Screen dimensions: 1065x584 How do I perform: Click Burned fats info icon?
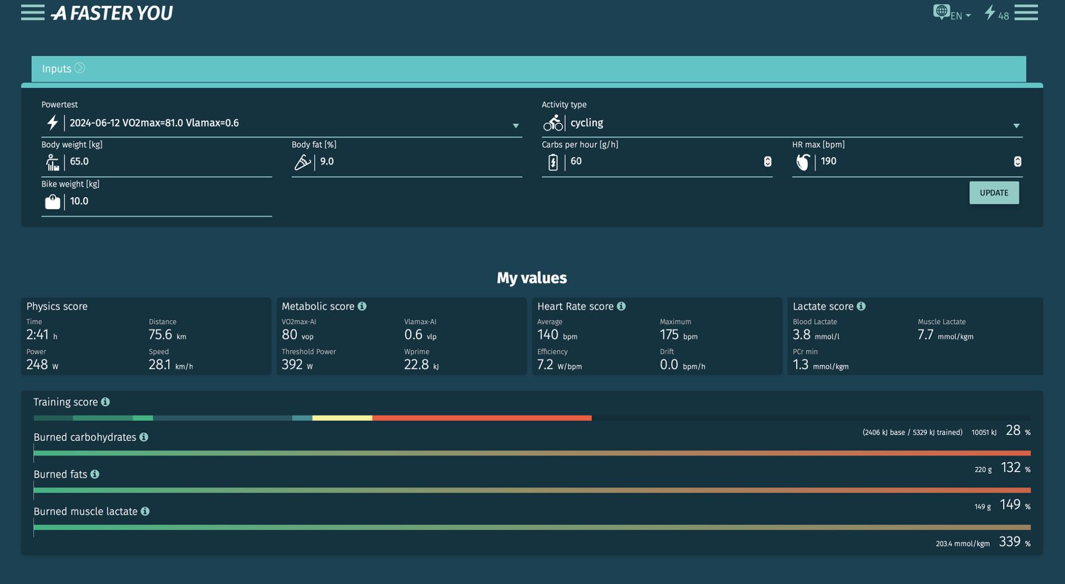click(95, 474)
